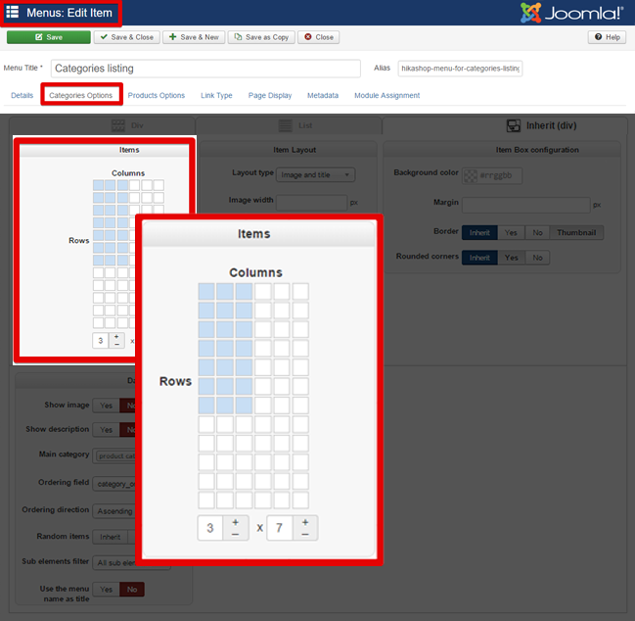Decrease columns with minus in enlarged Items panel
Screen dimensions: 635x621
point(235,535)
